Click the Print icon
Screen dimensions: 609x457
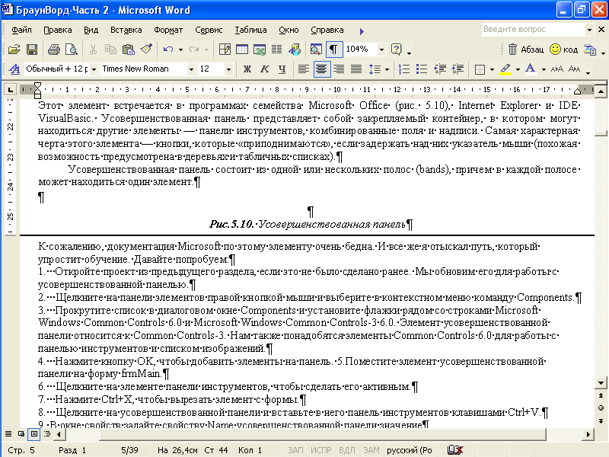(x=53, y=50)
